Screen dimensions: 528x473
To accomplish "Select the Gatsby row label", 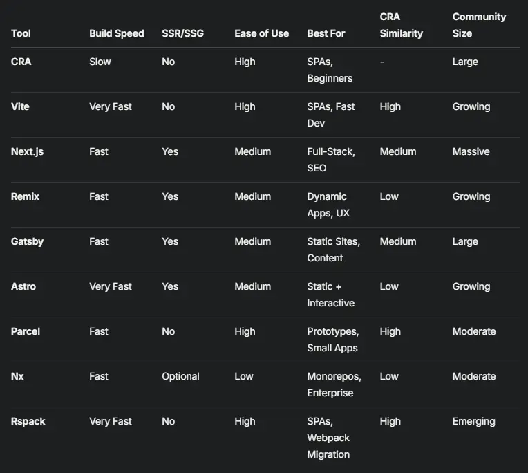I will click(x=26, y=241).
